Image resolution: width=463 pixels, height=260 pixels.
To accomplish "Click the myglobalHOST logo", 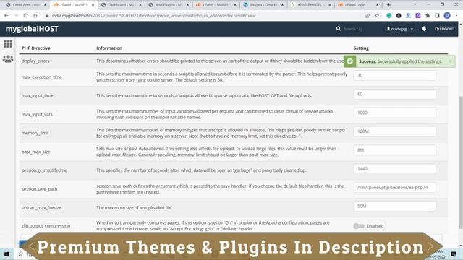I will coord(32,29).
